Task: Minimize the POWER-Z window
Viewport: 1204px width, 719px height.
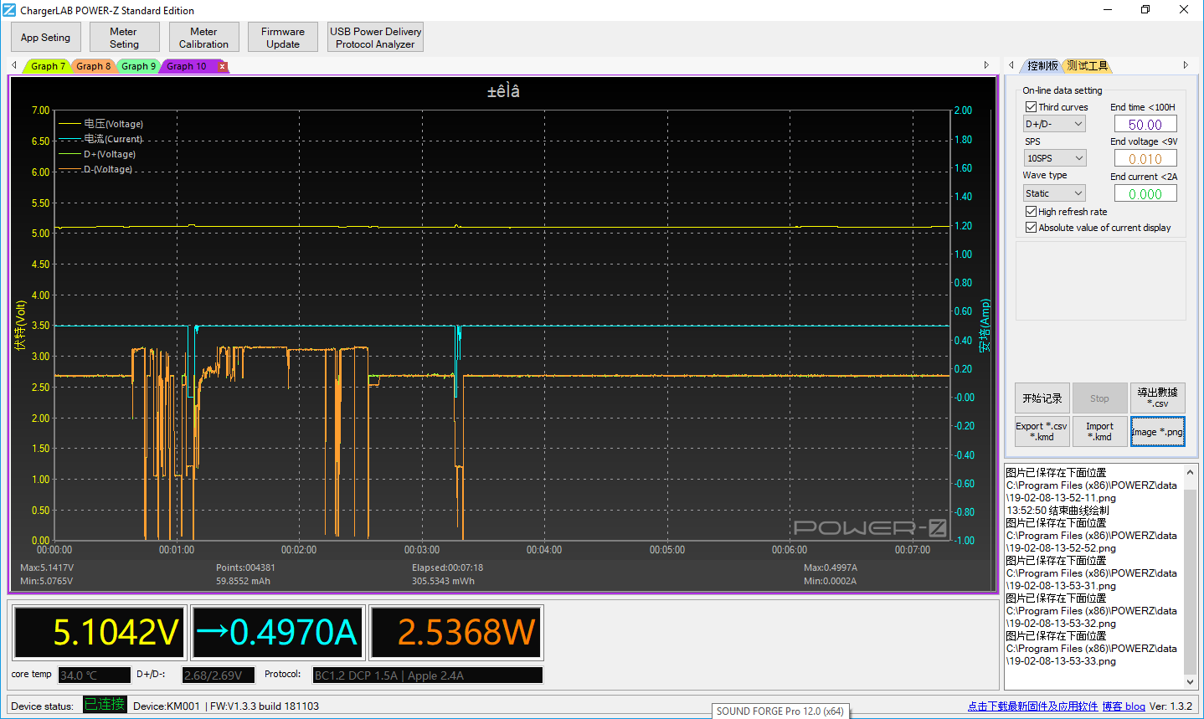Action: pos(1107,10)
